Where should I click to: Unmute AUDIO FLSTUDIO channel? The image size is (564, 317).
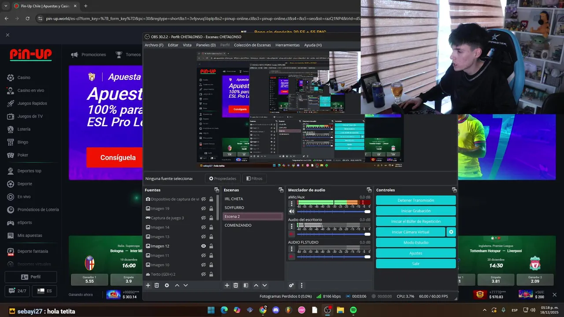[291, 256]
